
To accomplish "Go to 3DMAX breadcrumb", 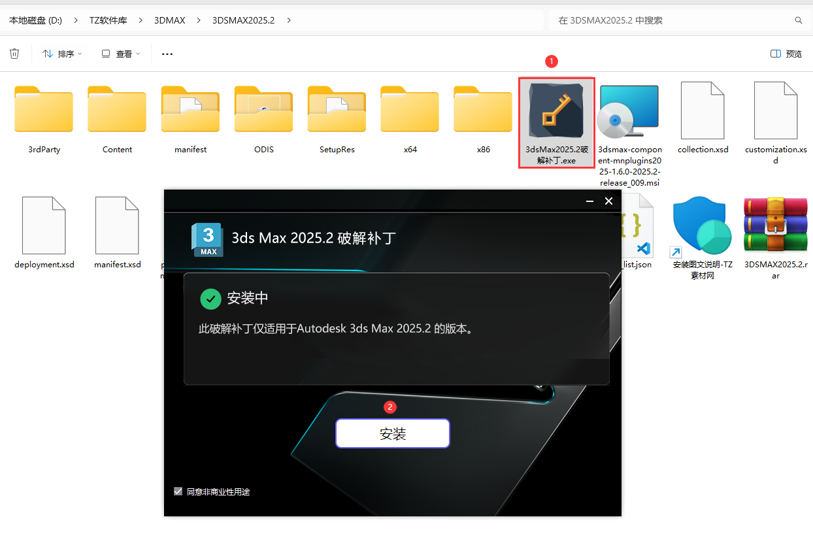I will pyautogui.click(x=170, y=20).
